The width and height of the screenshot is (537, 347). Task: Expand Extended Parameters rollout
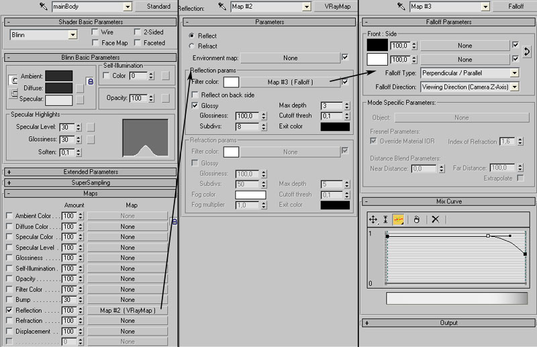[91, 172]
